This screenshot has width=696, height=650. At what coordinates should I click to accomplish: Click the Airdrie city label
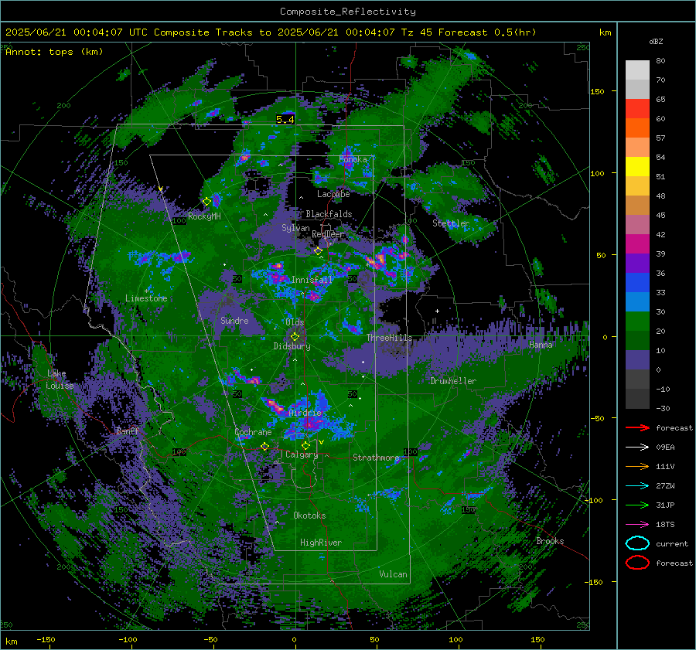(x=305, y=413)
